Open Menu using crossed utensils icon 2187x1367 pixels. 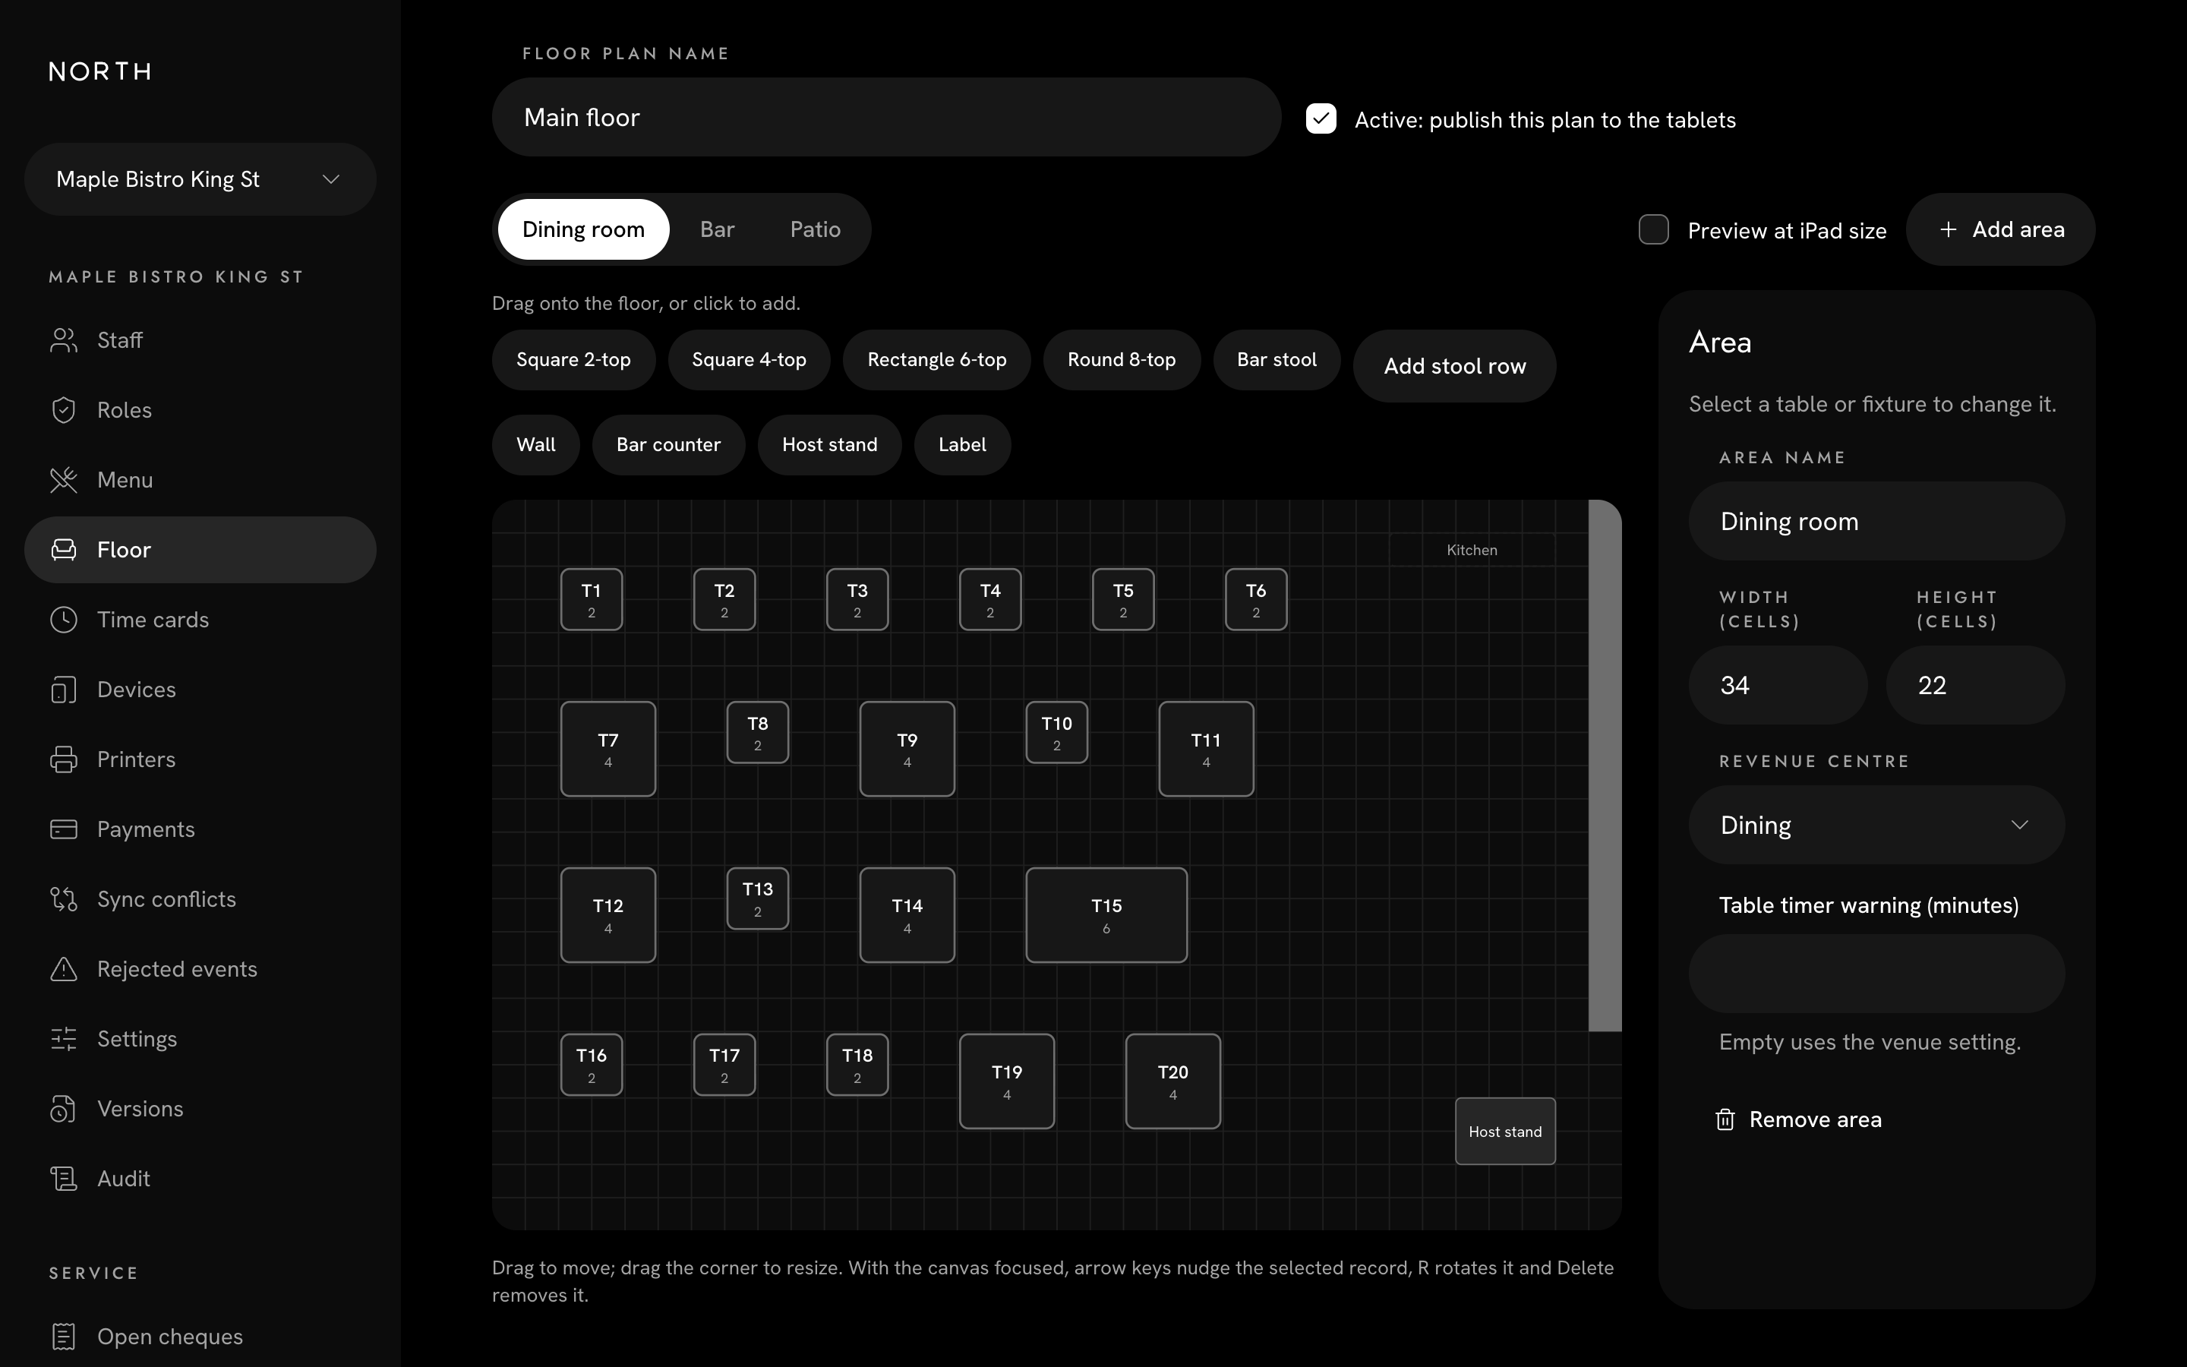pos(63,479)
